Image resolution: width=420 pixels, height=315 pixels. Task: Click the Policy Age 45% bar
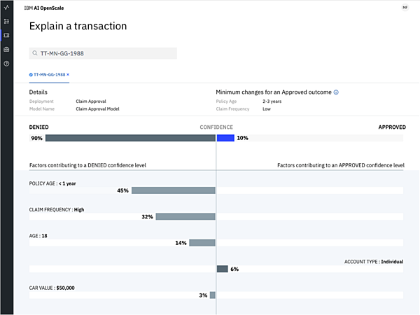173,190
